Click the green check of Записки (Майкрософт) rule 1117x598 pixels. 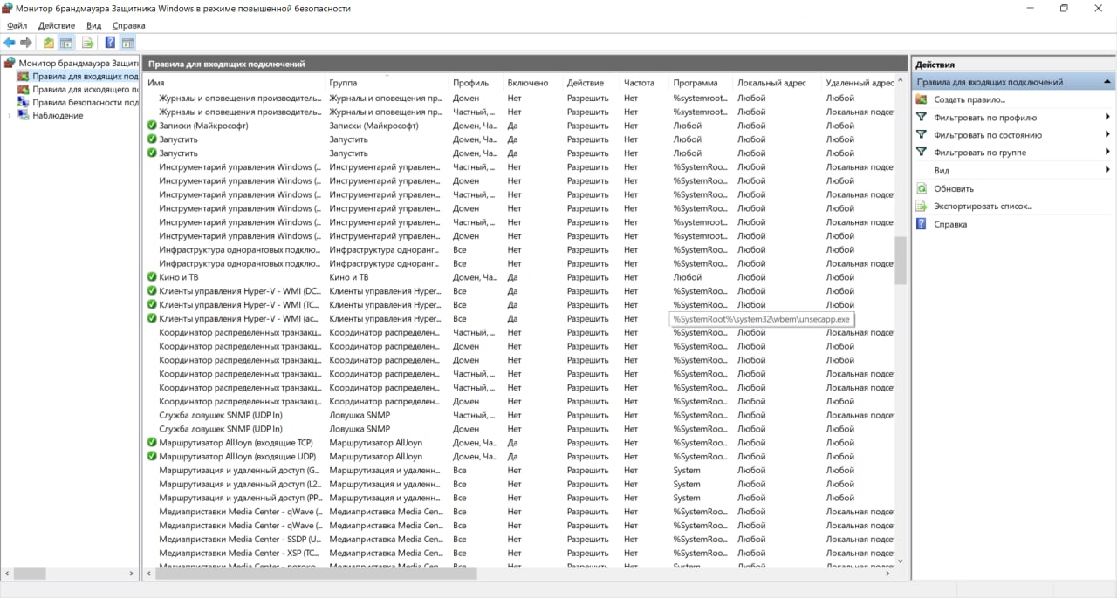(152, 126)
